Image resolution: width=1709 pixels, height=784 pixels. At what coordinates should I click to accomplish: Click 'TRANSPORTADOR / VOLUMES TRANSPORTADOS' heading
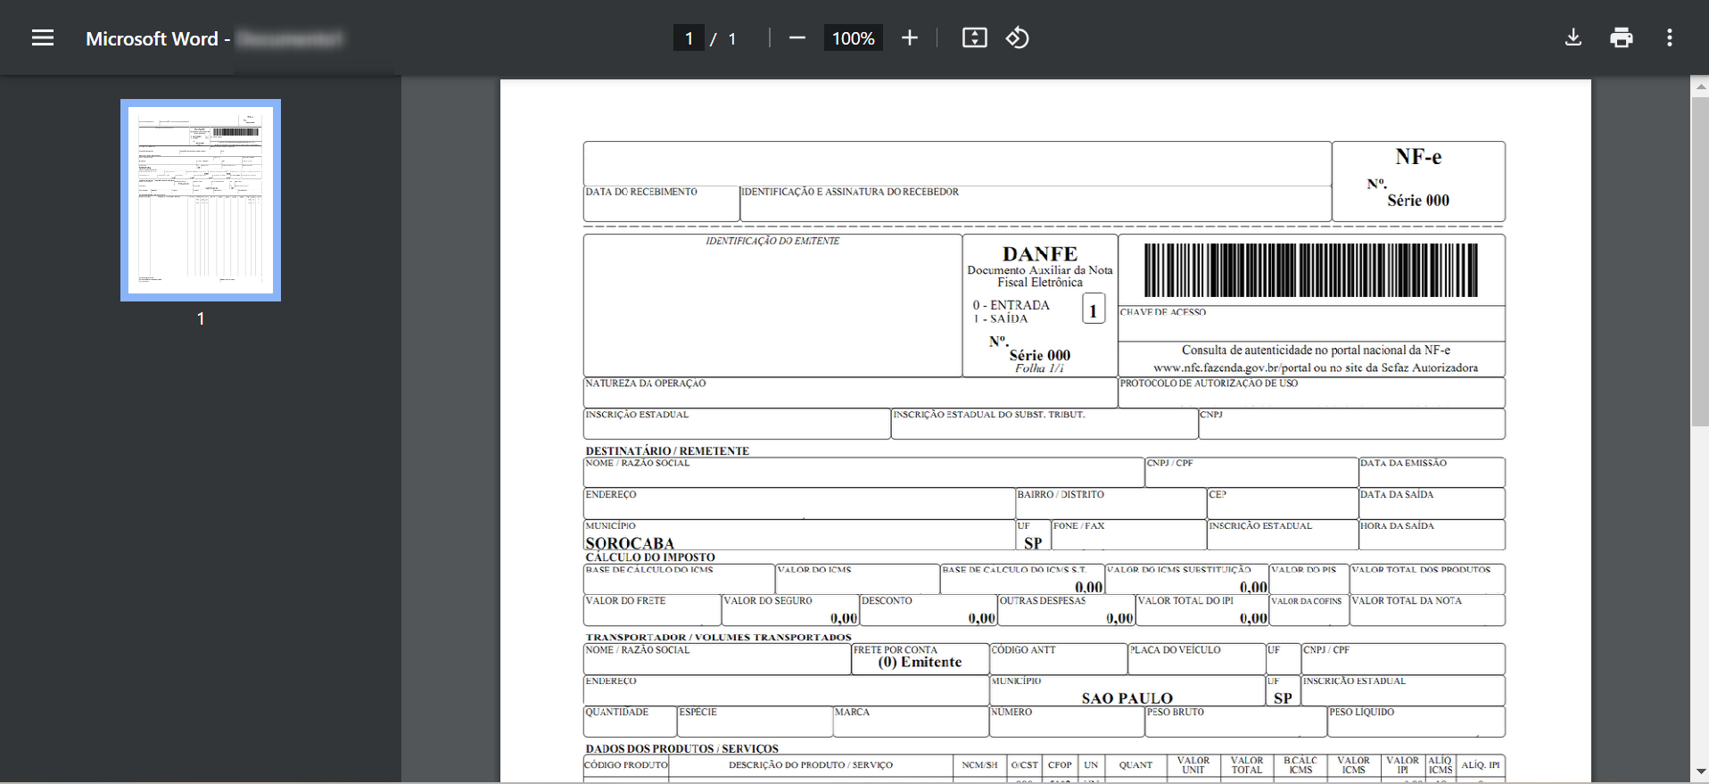(719, 637)
